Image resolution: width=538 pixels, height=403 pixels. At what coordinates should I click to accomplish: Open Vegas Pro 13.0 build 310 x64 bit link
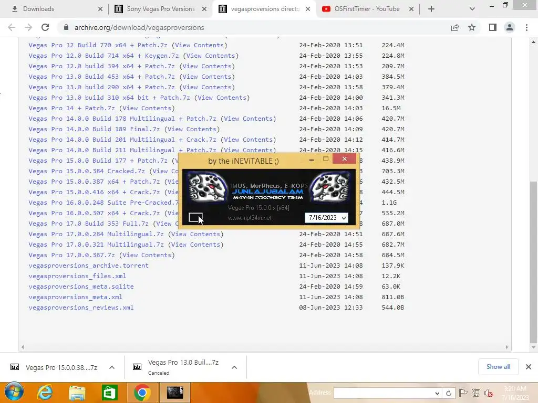coord(109,98)
